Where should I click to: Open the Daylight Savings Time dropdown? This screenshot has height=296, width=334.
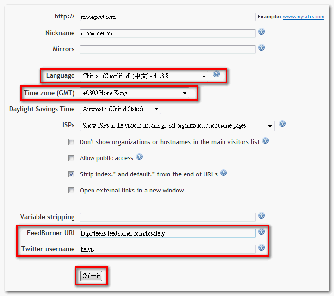coord(120,109)
